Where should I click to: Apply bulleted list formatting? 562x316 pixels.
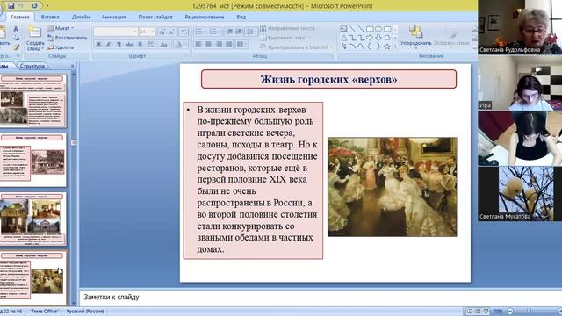click(199, 32)
